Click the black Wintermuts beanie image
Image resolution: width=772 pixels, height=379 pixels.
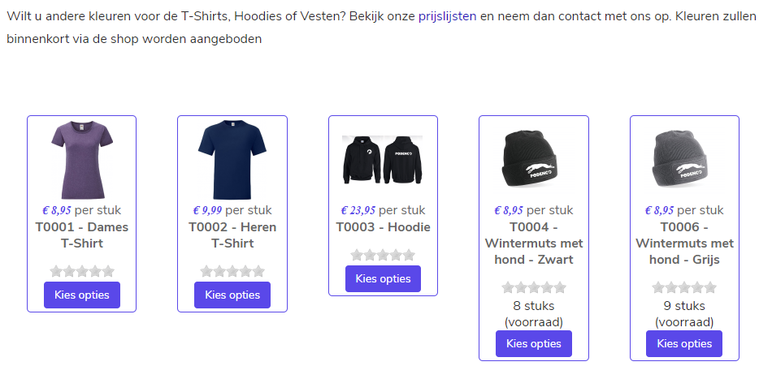[533, 160]
